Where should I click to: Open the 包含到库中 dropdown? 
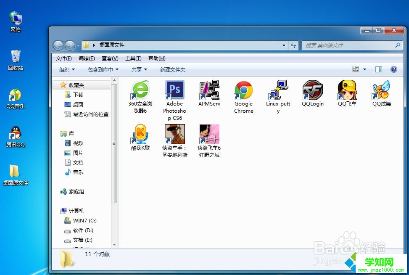[103, 70]
